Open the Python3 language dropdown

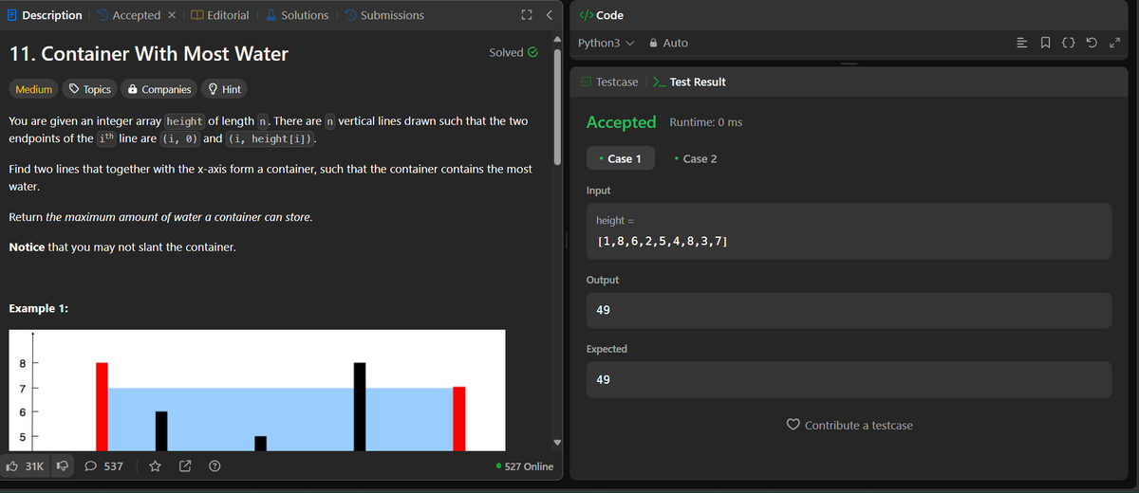[606, 44]
